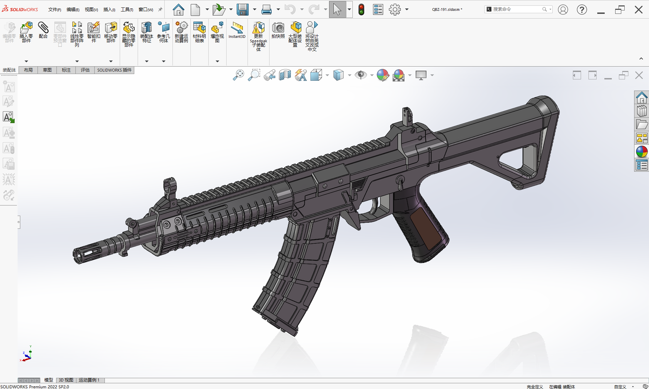
Task: Switch to the 草图 Sketch tab
Action: [47, 70]
